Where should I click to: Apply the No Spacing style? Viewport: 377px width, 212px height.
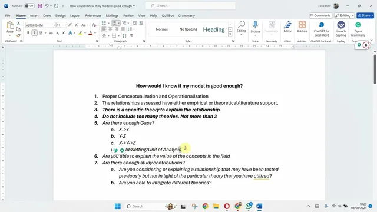[x=188, y=29]
